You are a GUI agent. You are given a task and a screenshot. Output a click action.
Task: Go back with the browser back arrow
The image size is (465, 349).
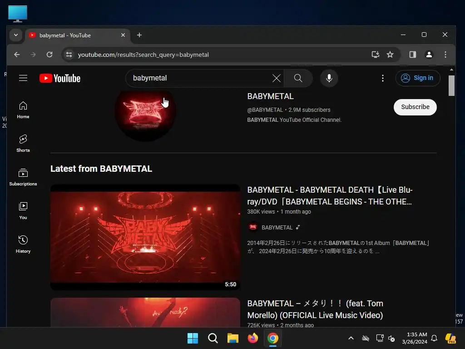[17, 55]
